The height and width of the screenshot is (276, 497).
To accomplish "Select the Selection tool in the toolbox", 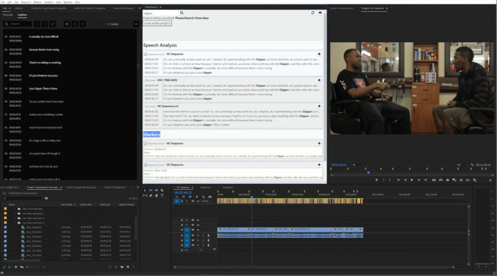I will click(x=145, y=190).
